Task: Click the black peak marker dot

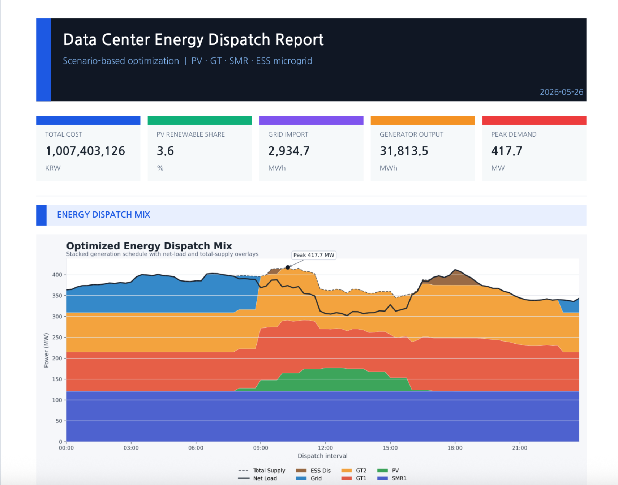Action: (x=288, y=267)
